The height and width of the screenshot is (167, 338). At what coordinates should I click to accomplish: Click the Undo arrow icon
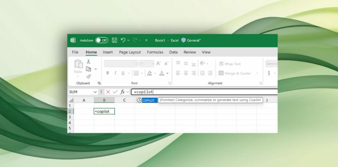click(123, 40)
